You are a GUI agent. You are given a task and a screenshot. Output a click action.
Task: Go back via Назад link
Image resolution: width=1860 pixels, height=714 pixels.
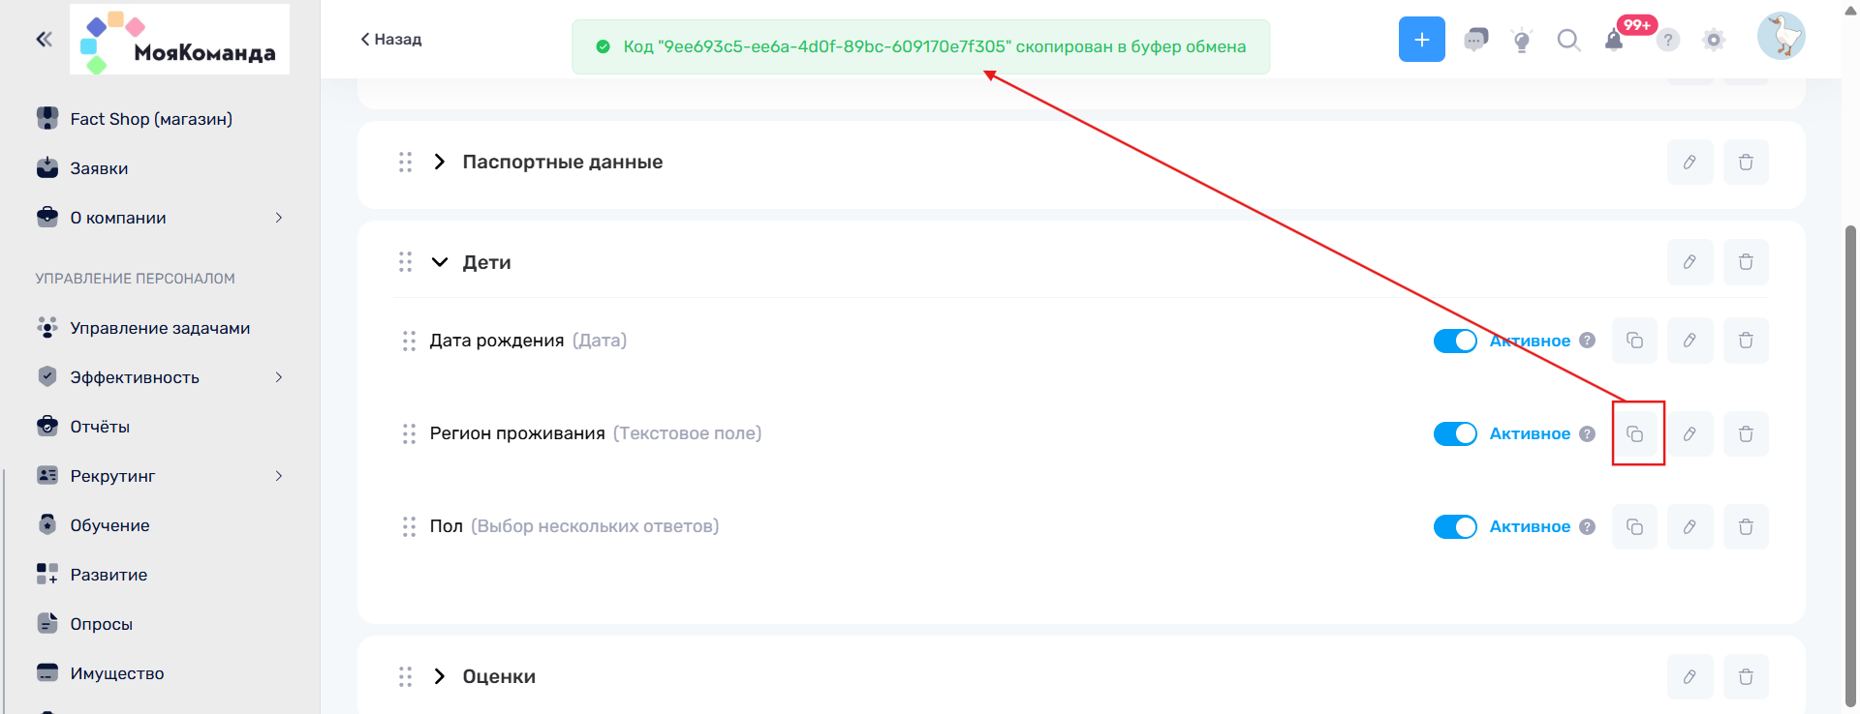391,40
